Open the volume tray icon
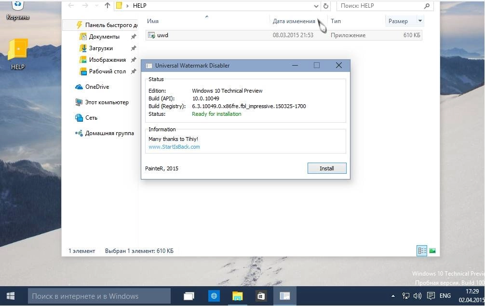 point(417,296)
